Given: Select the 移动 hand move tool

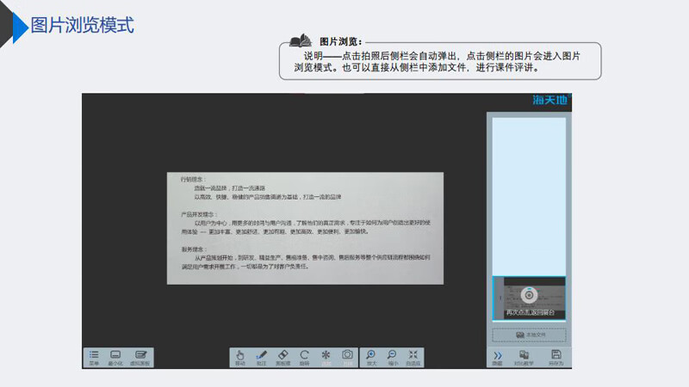Looking at the screenshot, I should click(x=240, y=358).
